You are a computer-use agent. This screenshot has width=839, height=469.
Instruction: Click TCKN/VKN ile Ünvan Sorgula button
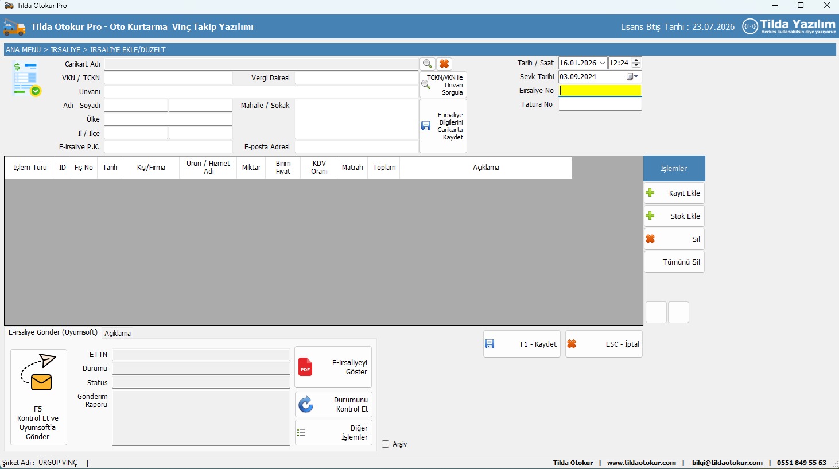pyautogui.click(x=443, y=85)
